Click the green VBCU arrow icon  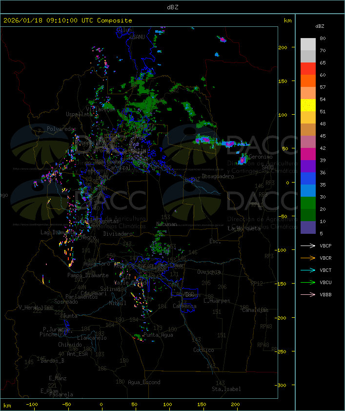308,282
